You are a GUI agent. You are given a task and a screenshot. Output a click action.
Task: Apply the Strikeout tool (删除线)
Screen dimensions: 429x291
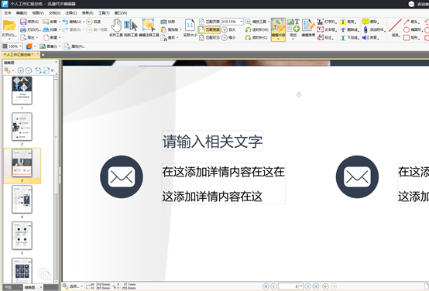[350, 29]
